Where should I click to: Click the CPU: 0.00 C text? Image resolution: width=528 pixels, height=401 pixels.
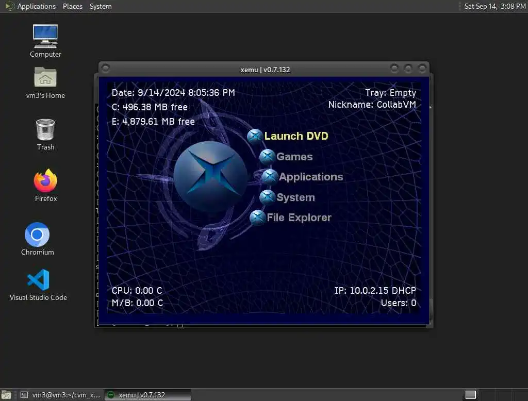pos(137,291)
